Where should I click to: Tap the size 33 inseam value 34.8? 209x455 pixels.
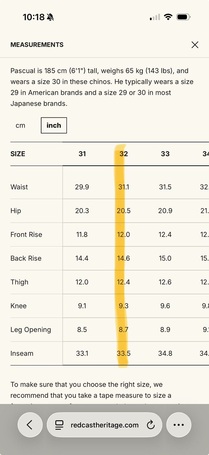(x=165, y=353)
